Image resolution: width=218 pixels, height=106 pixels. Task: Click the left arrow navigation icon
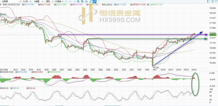click(x=70, y=2)
